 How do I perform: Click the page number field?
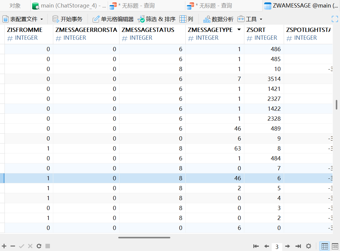tap(277, 246)
